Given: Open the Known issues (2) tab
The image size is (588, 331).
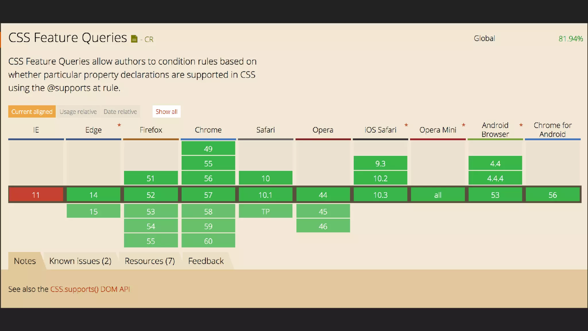Looking at the screenshot, I should point(80,261).
